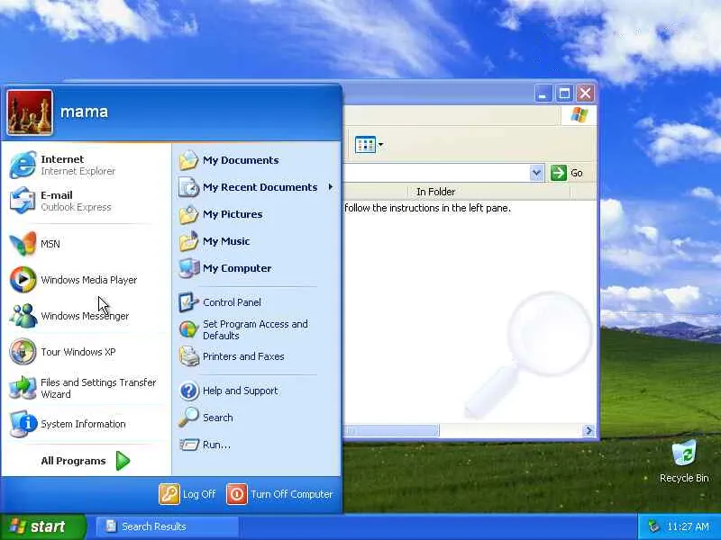
Task: Click the green Go button
Action: 567,173
